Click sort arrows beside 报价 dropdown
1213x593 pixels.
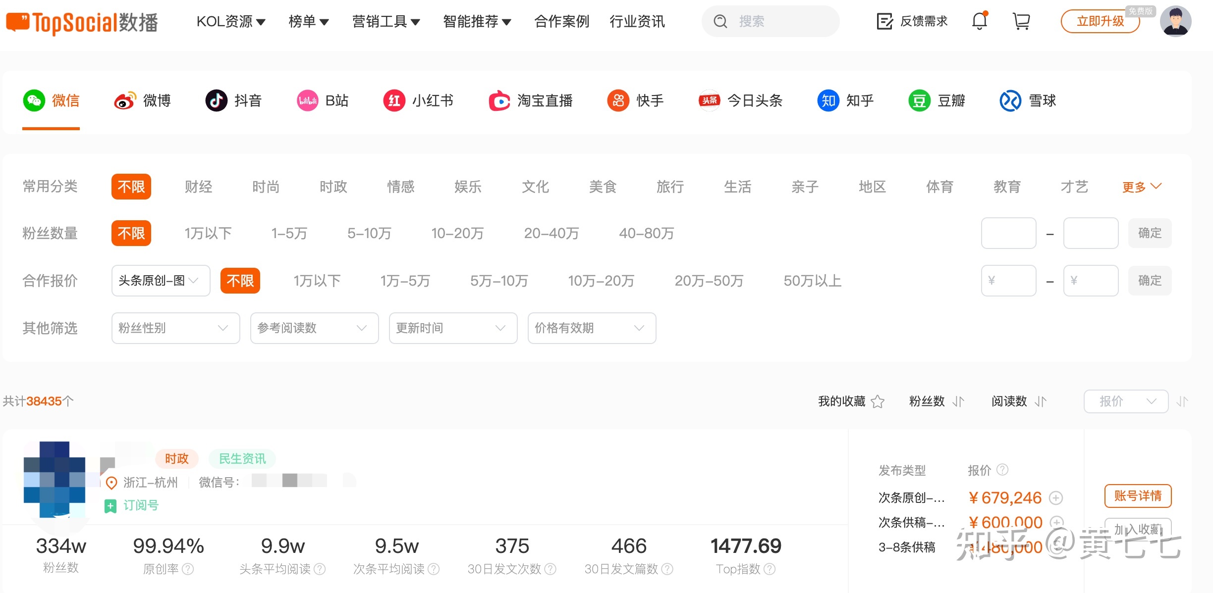[1183, 401]
